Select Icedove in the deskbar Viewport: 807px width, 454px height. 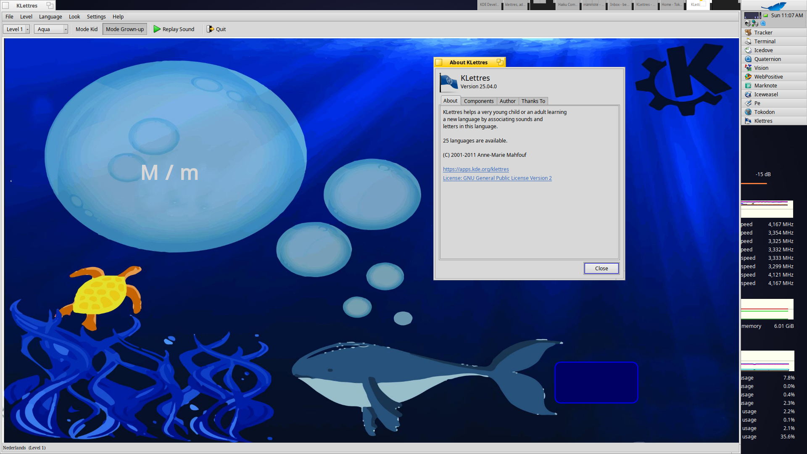pyautogui.click(x=763, y=50)
